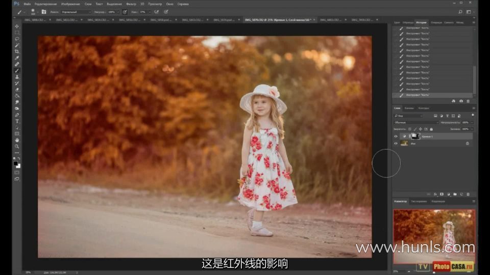This screenshot has height=275, width=490.
Task: Open the layer blend mode dropdown
Action: 415,123
